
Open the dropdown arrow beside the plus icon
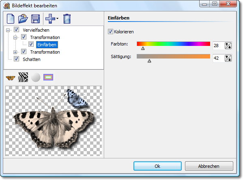coord(57,19)
